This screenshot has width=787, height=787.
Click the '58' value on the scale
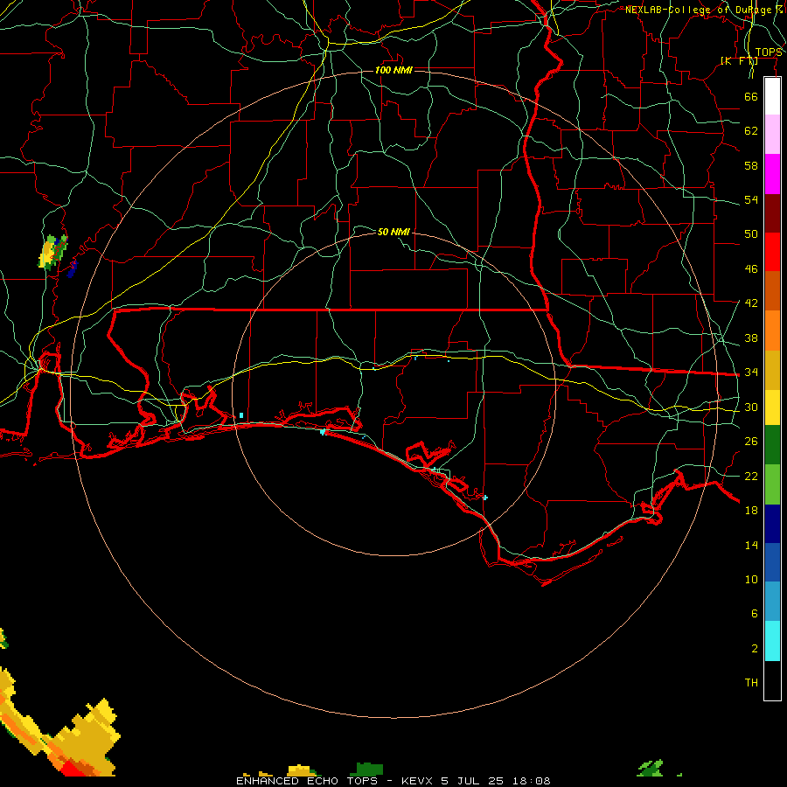751,165
